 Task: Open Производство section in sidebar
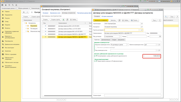pyautogui.click(x=9, y=41)
